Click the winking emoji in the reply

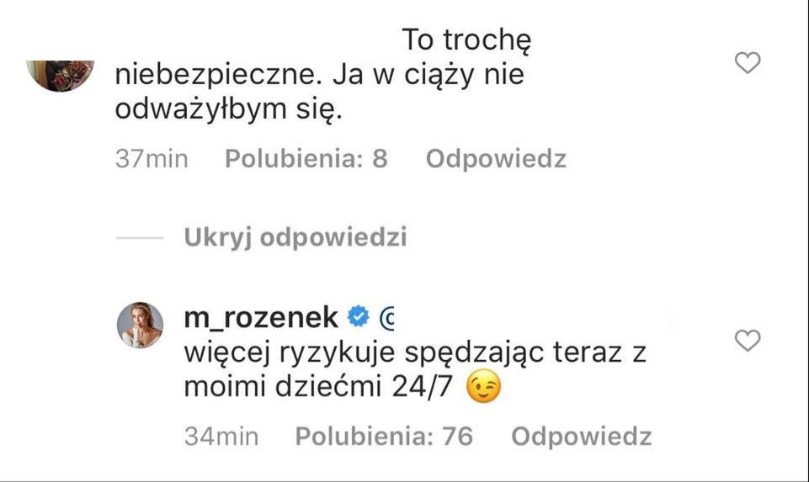tap(482, 389)
